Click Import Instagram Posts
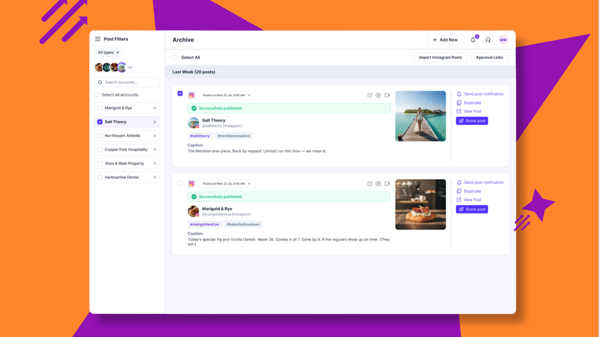This screenshot has width=600, height=337. pyautogui.click(x=440, y=57)
